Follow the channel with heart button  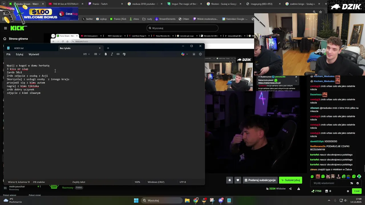pos(238,180)
